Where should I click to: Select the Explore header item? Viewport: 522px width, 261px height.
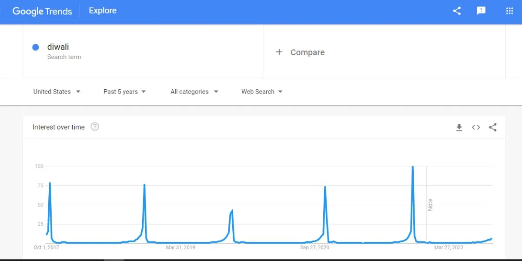click(103, 10)
